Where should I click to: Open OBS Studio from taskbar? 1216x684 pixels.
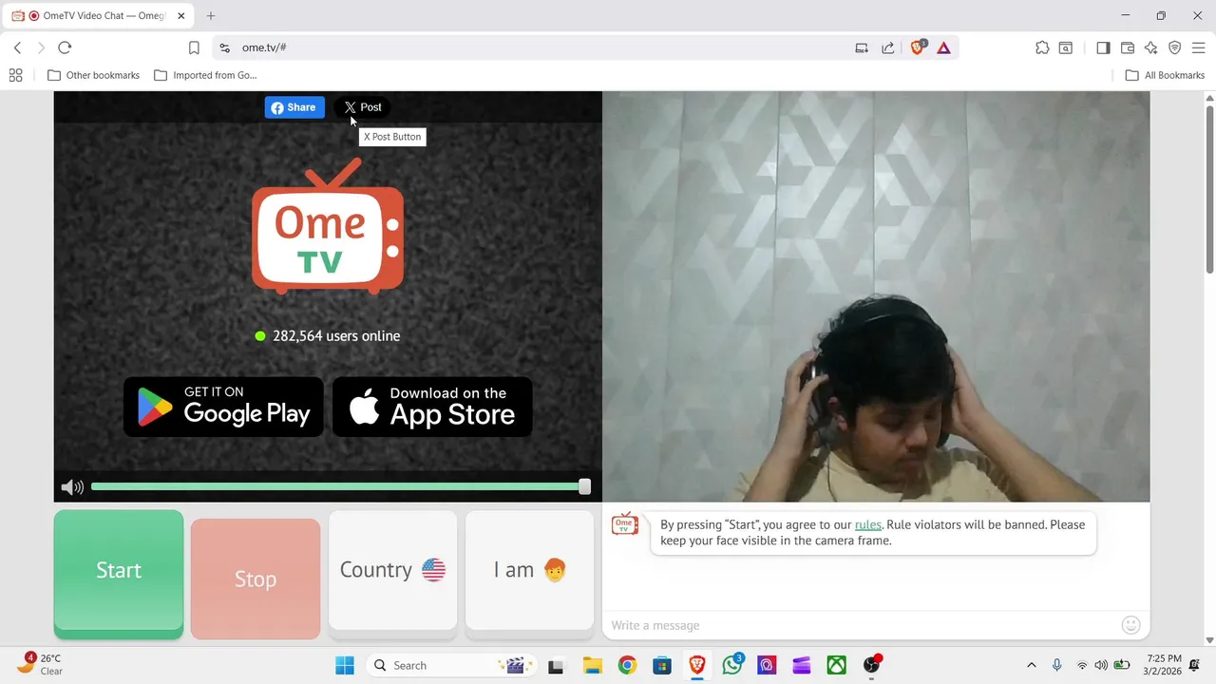point(872,665)
